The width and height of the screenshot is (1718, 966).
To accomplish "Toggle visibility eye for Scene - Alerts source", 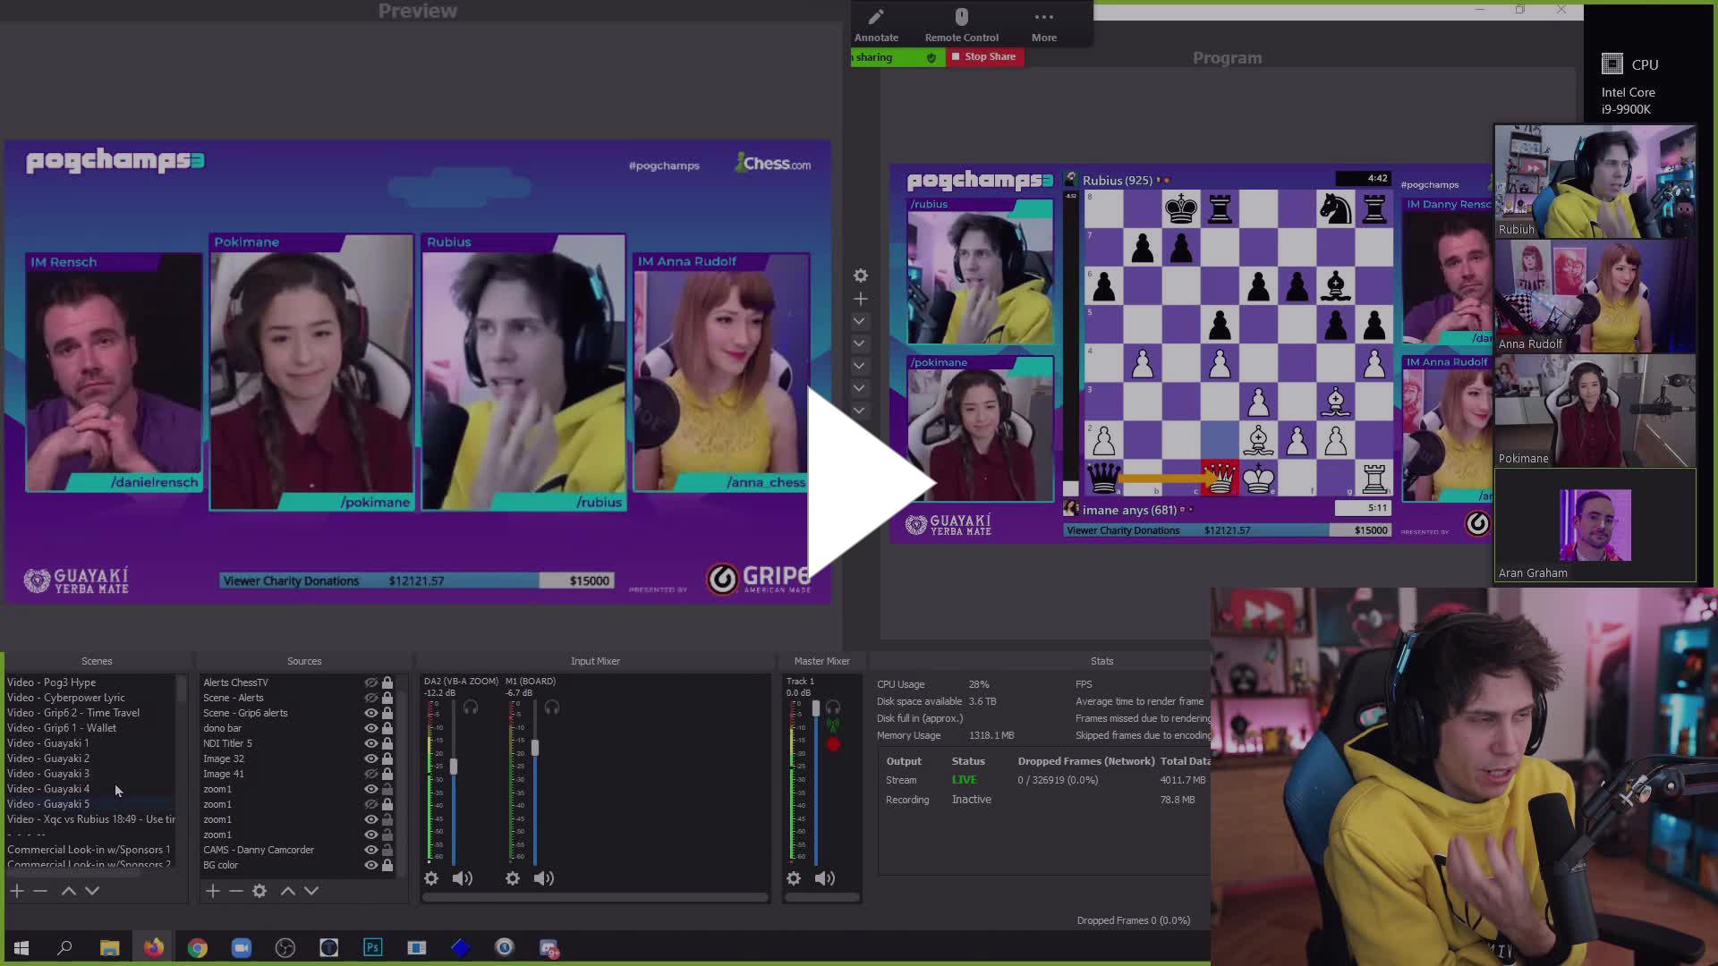I will [370, 698].
